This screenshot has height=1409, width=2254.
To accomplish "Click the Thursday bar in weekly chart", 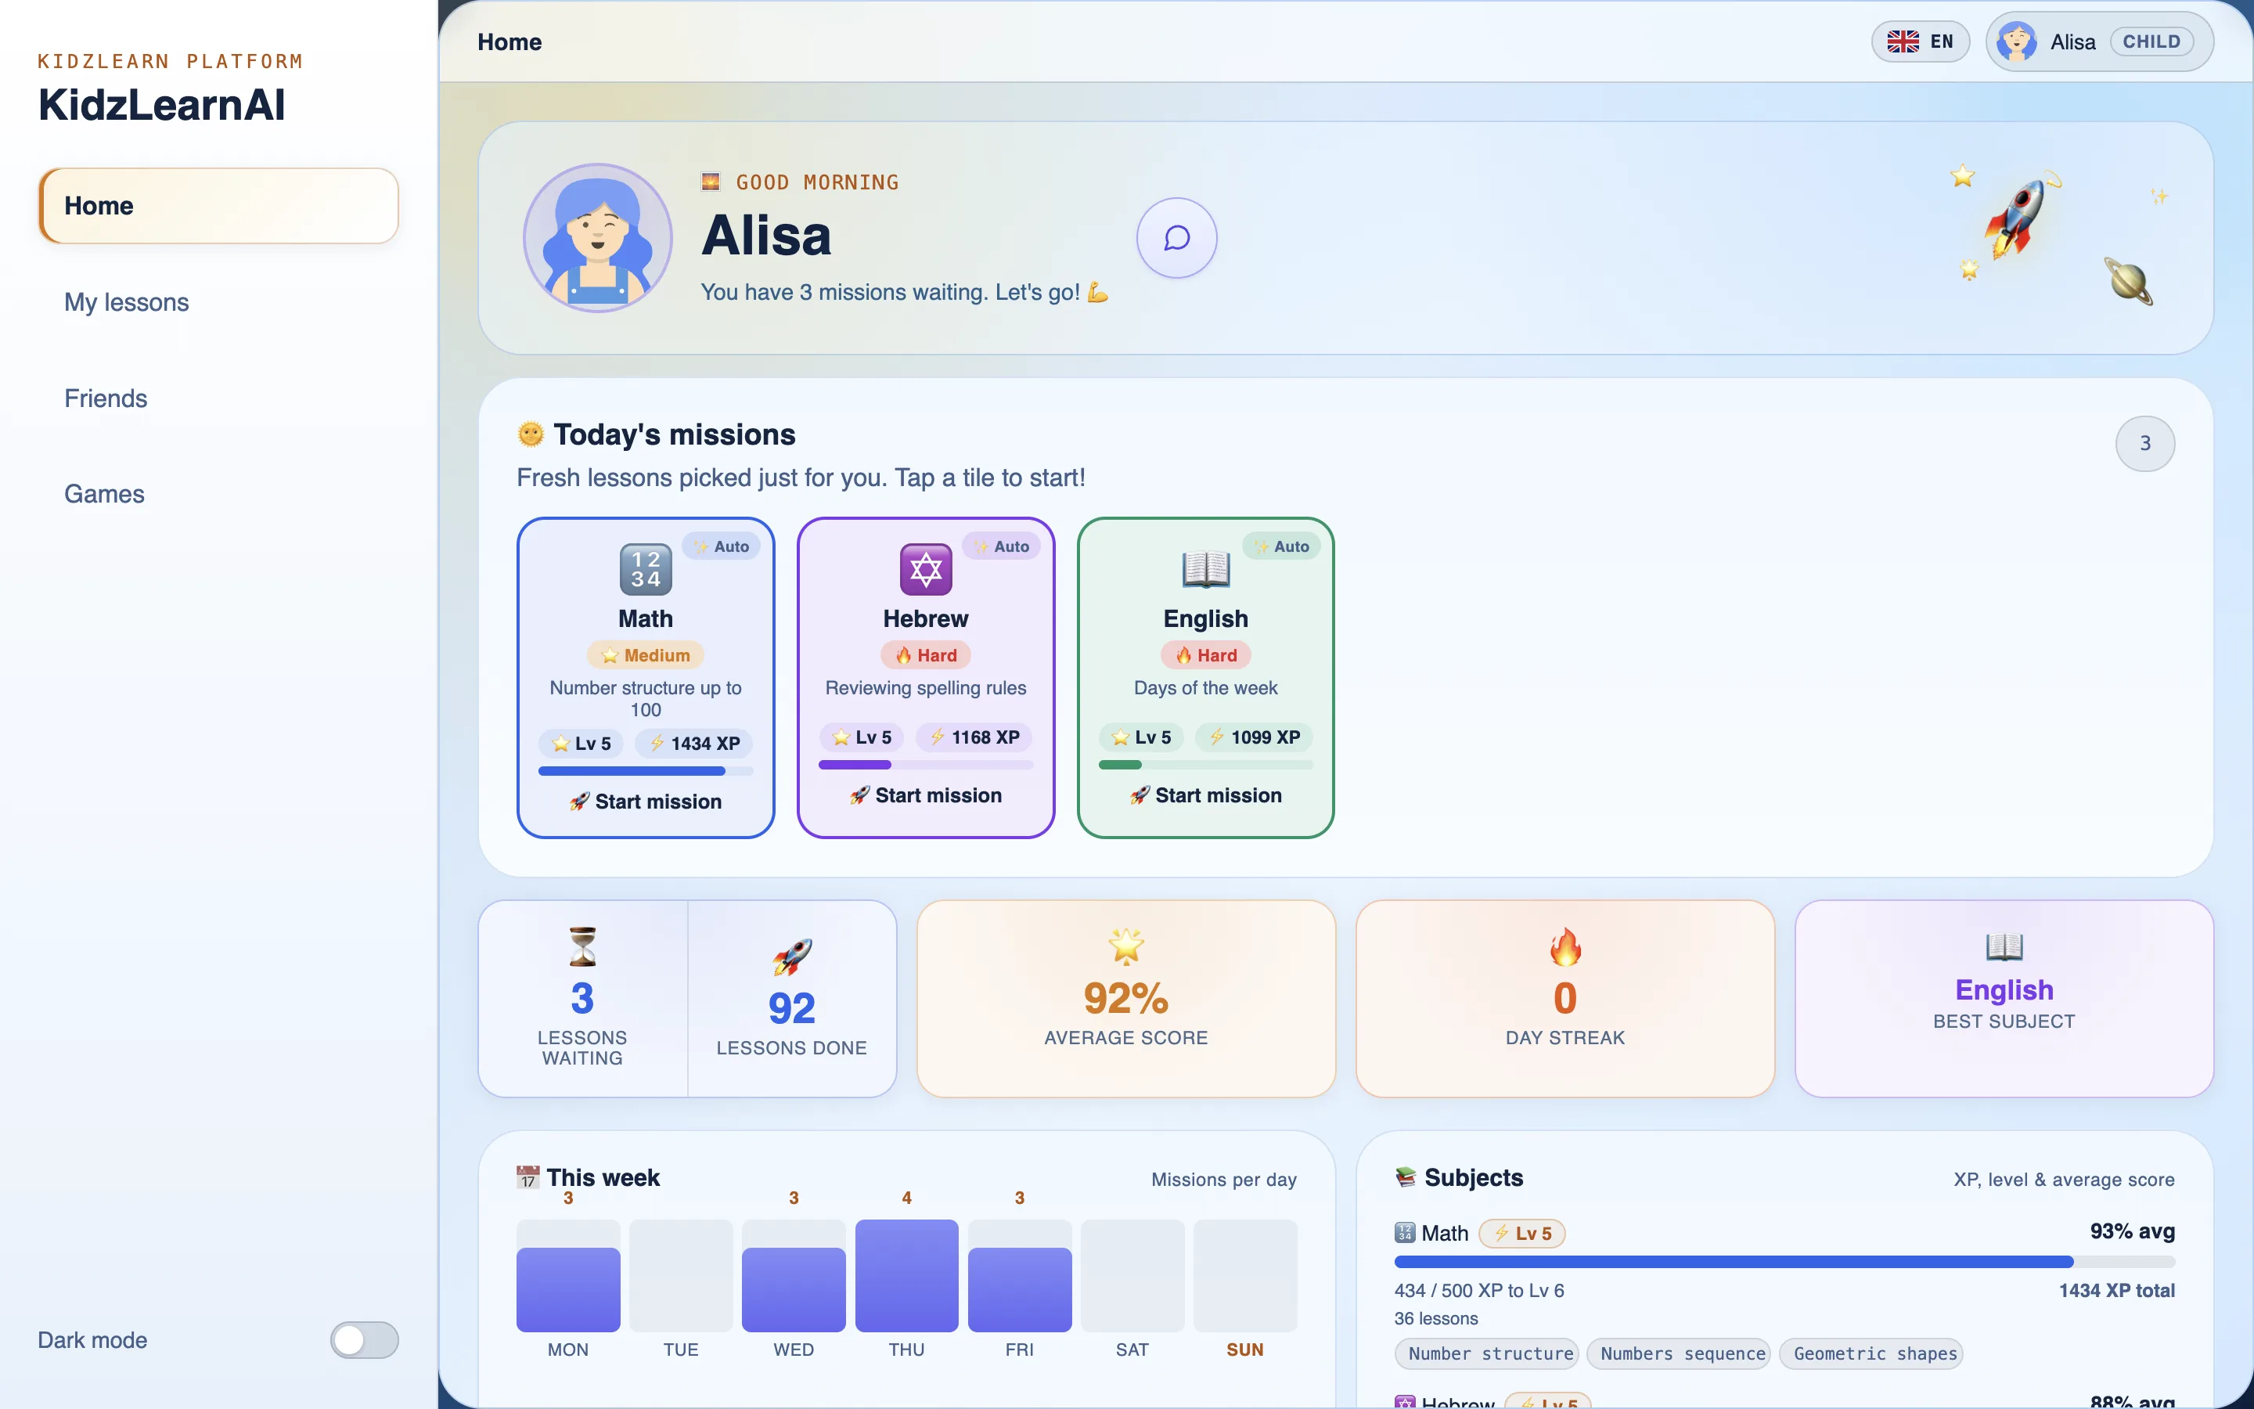I will click(x=906, y=1276).
